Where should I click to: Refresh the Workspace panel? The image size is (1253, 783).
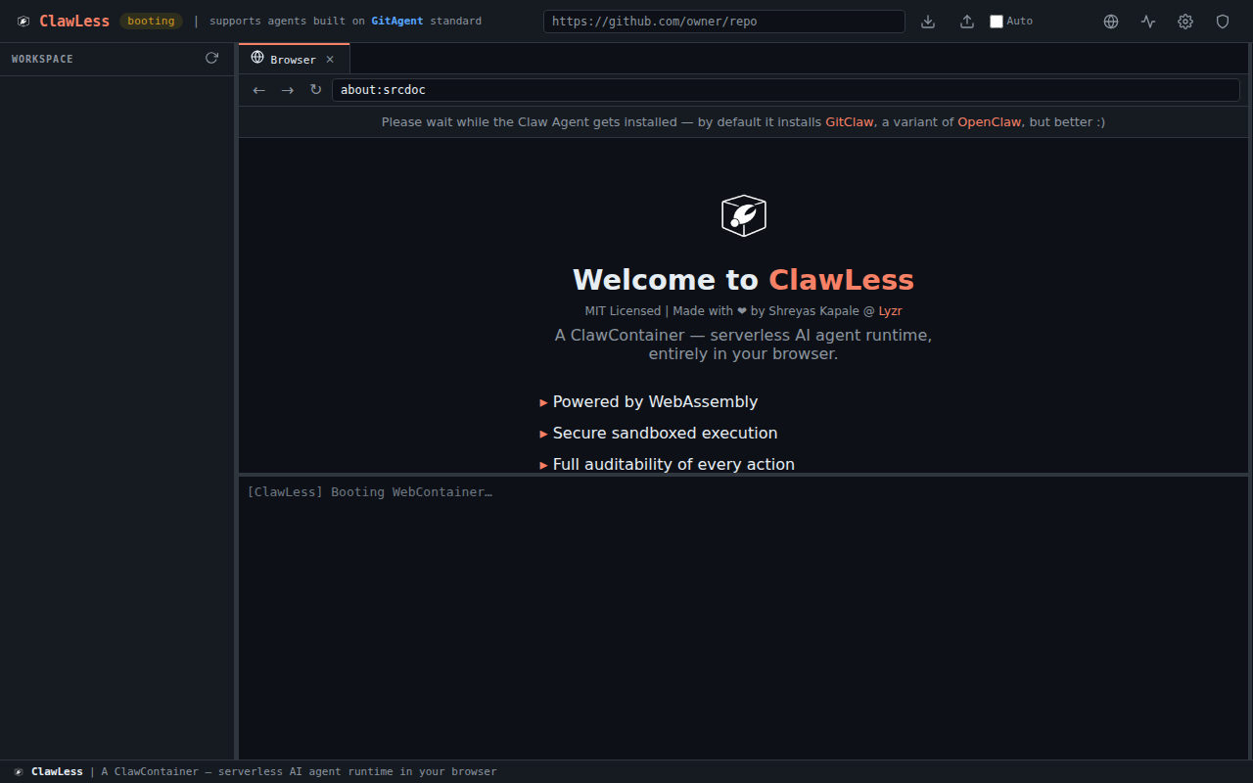coord(211,59)
